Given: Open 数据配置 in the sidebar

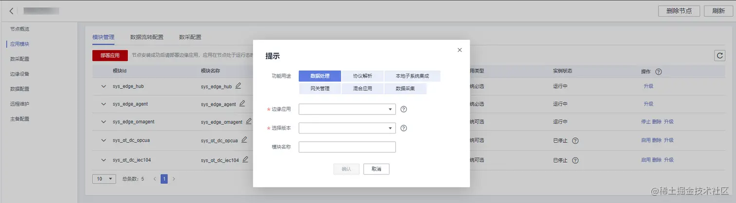Looking at the screenshot, I should point(19,89).
